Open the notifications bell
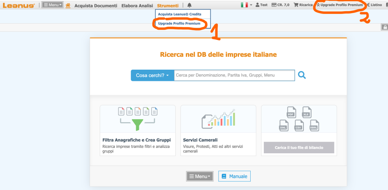Screen dimensions: 388x190 click(189, 5)
